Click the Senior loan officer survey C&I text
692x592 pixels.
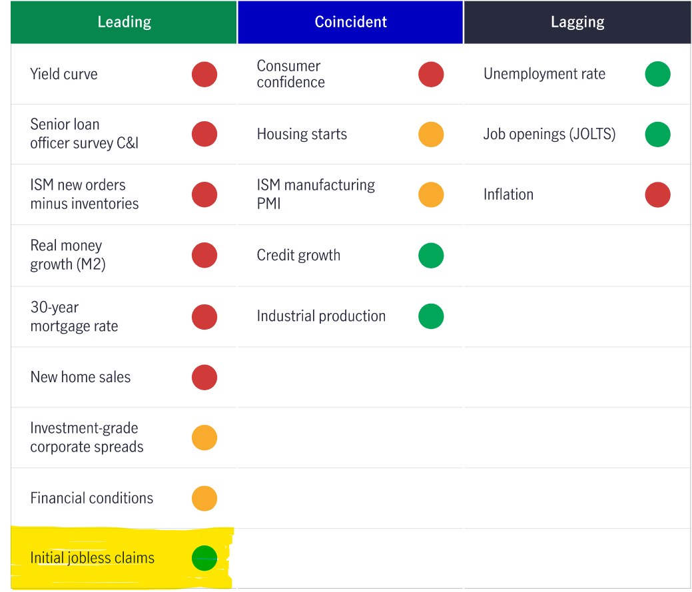pyautogui.click(x=84, y=134)
